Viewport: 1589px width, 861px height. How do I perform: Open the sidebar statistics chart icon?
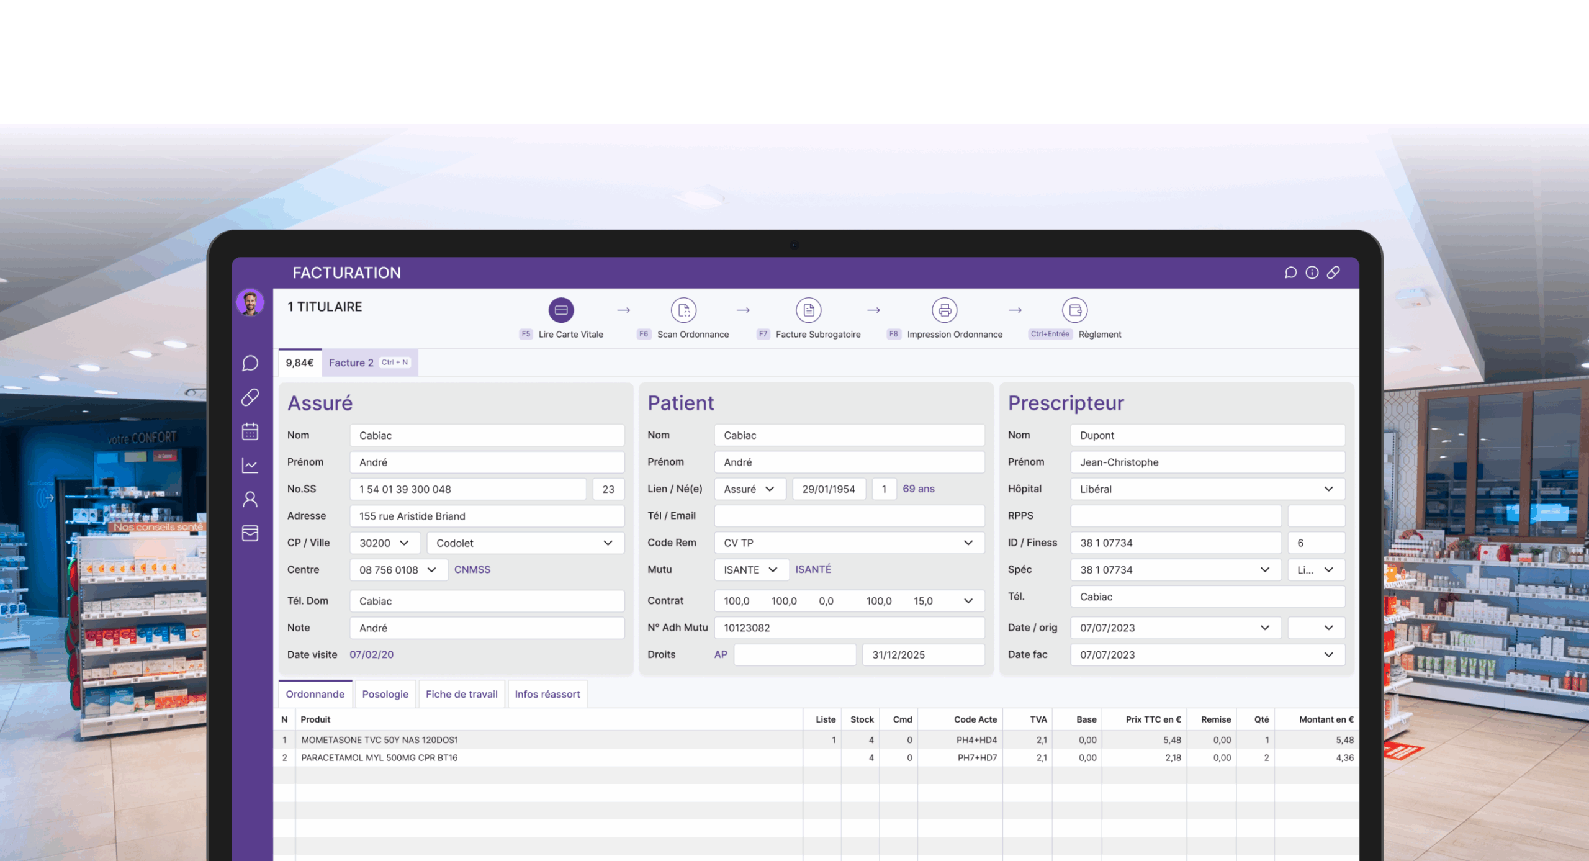[250, 466]
